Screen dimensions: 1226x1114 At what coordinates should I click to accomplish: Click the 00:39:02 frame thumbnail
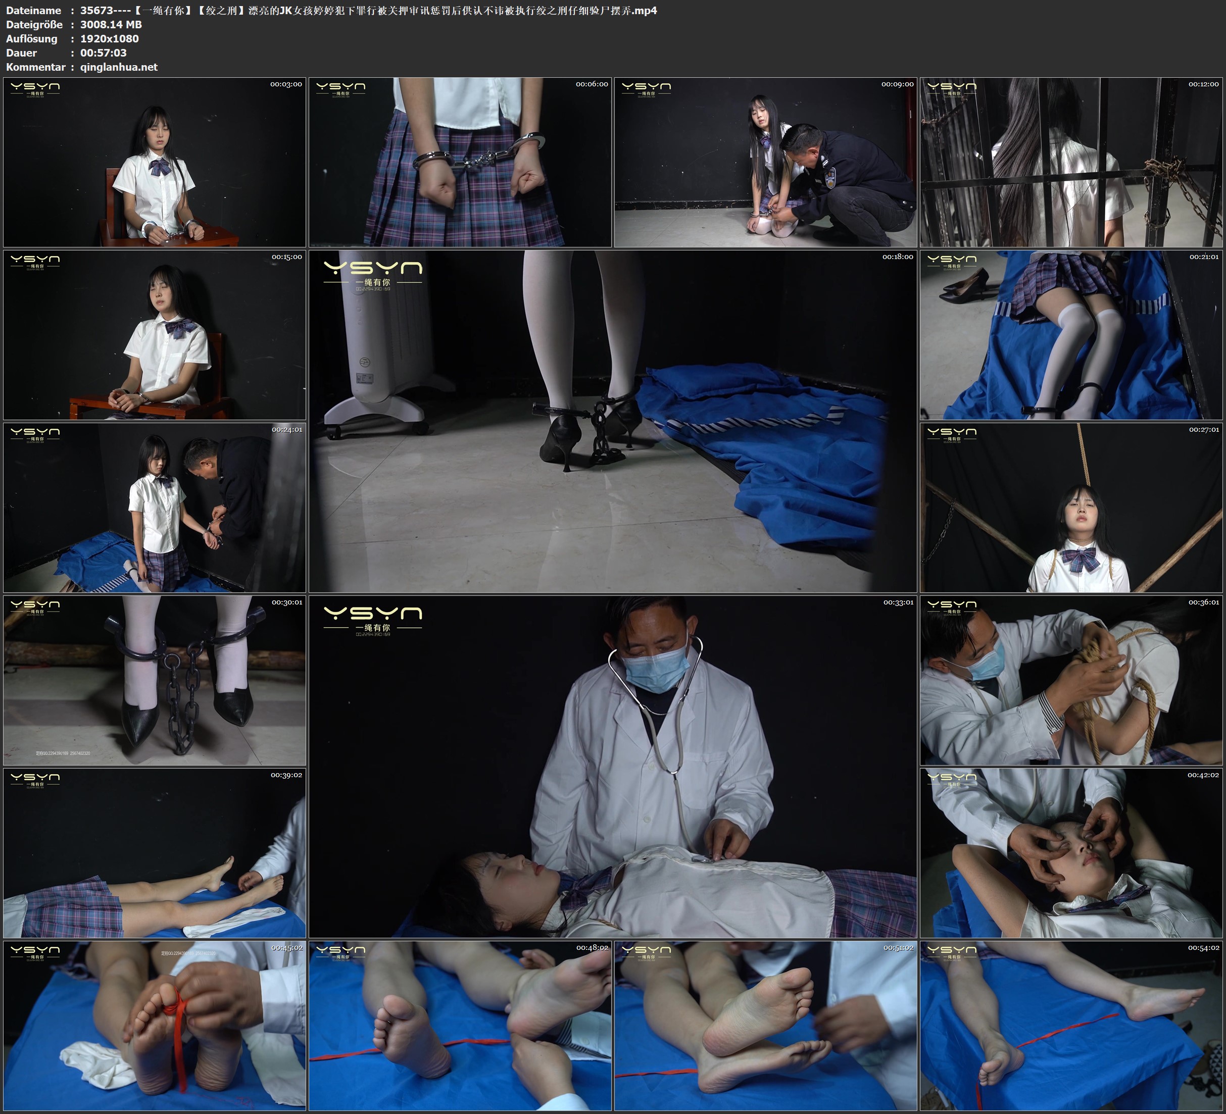(155, 853)
